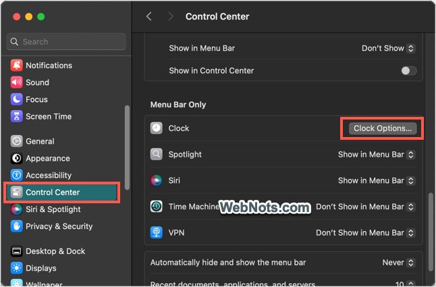Click the Control Center window title
Screen dimensions: 436x287
[x=217, y=16]
